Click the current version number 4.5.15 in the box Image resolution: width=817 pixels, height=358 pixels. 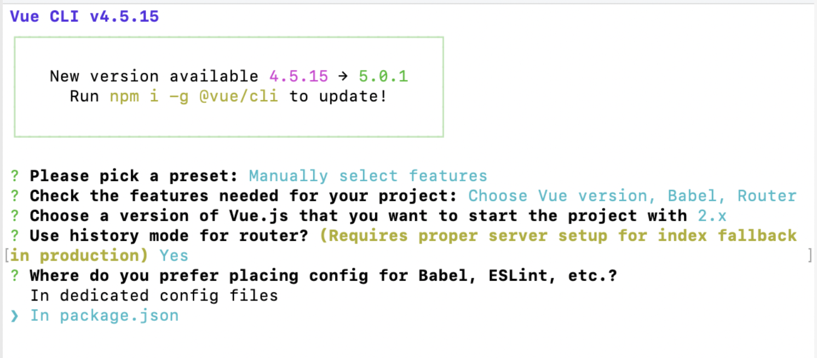[298, 76]
